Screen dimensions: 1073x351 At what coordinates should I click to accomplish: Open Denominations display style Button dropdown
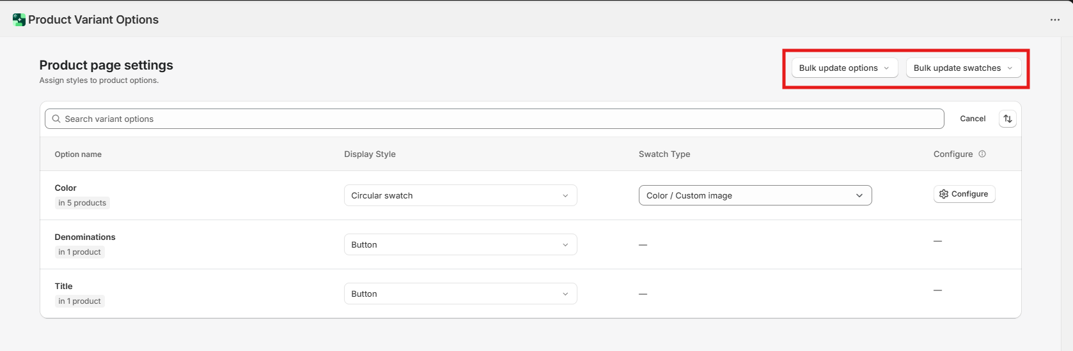(x=460, y=244)
